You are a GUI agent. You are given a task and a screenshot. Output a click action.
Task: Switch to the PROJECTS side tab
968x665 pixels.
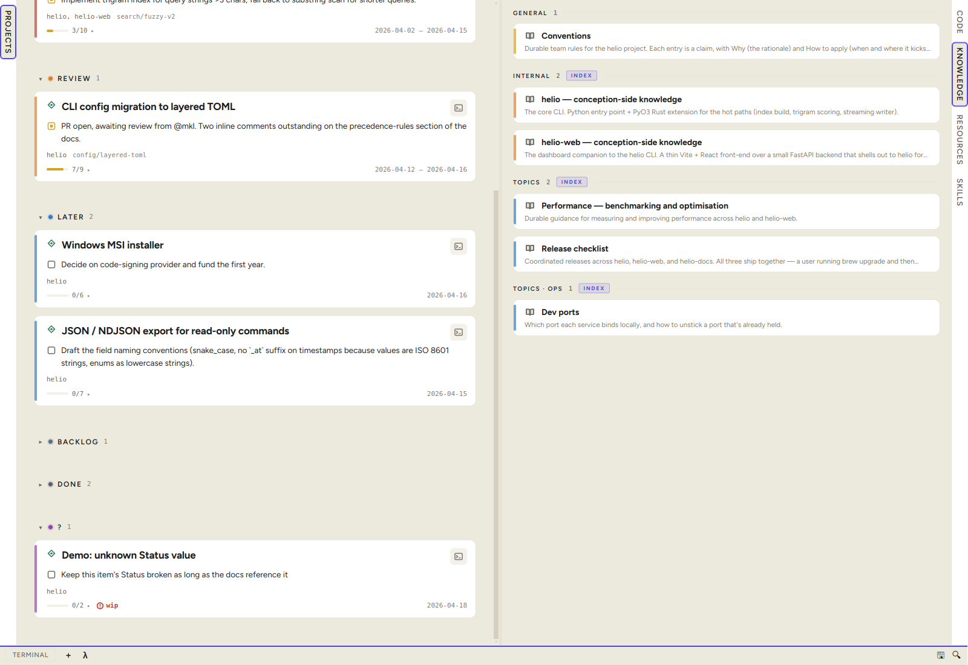(x=8, y=31)
